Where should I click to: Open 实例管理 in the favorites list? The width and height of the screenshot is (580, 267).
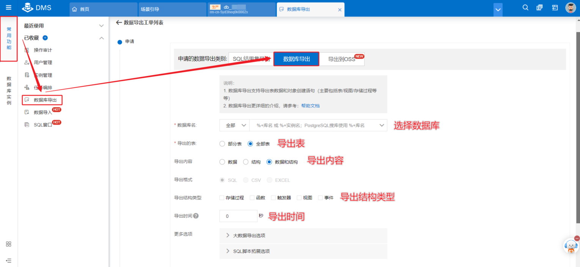click(x=43, y=75)
